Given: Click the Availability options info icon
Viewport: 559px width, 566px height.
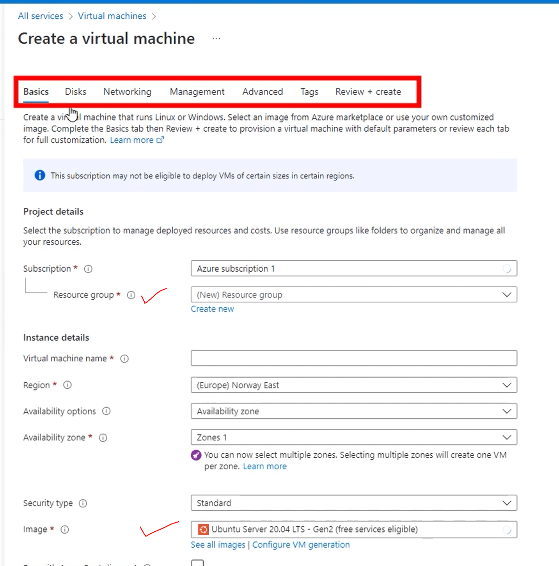Looking at the screenshot, I should [106, 411].
